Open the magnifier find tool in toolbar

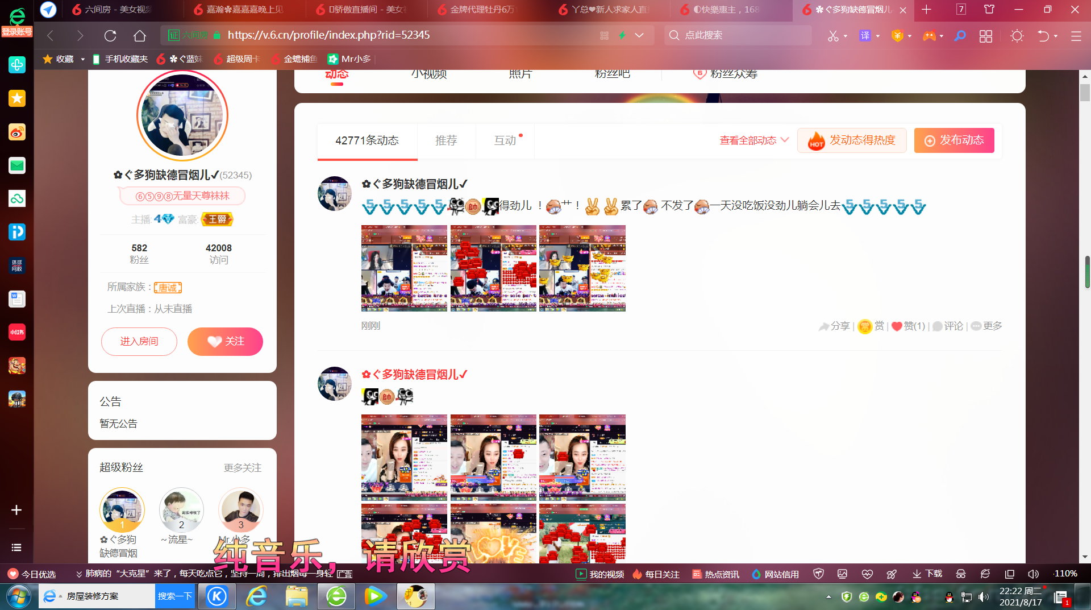coord(960,36)
